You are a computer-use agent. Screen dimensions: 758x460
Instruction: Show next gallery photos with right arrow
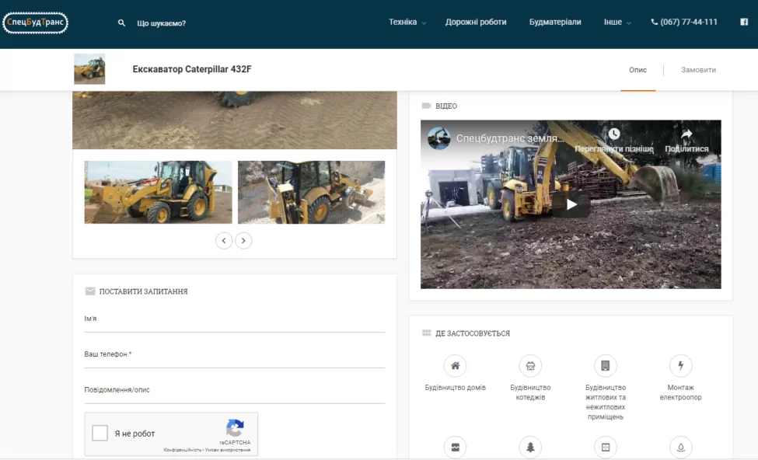coord(243,241)
